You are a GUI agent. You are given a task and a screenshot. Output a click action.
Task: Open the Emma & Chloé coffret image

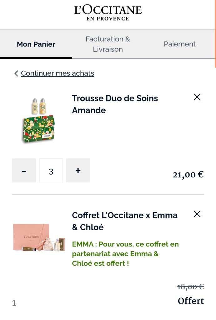coord(38,238)
